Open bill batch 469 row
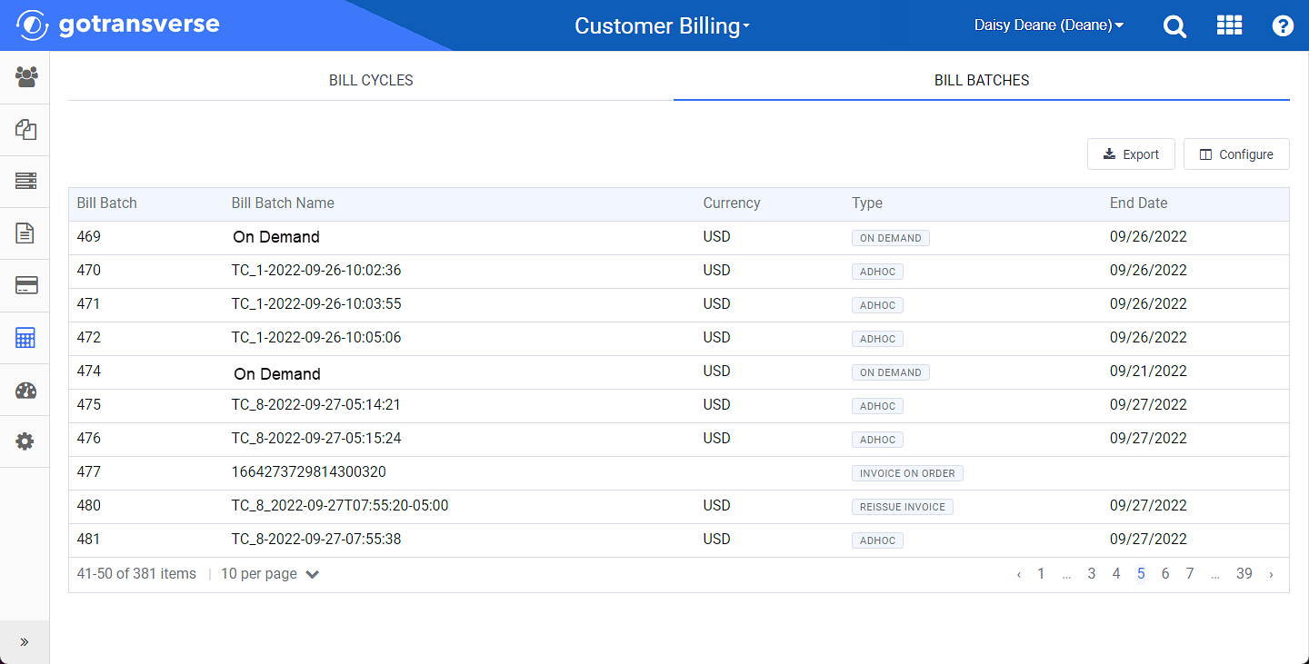The image size is (1309, 664). tap(678, 237)
